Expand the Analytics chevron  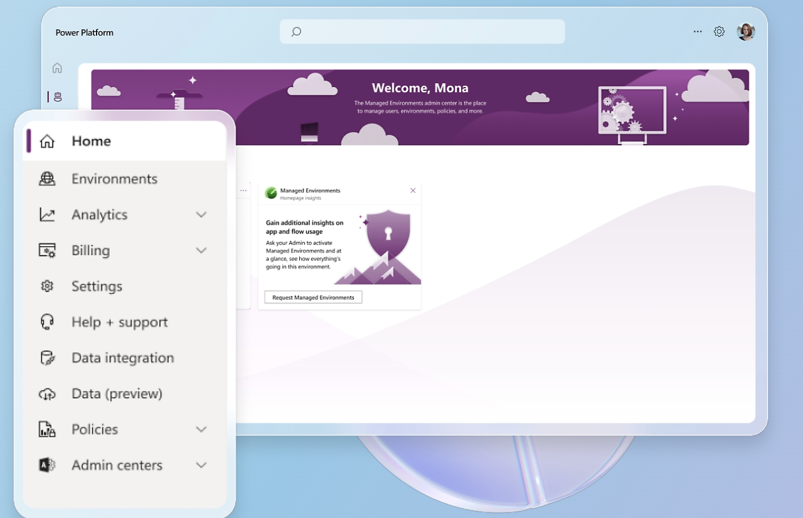[x=201, y=215]
